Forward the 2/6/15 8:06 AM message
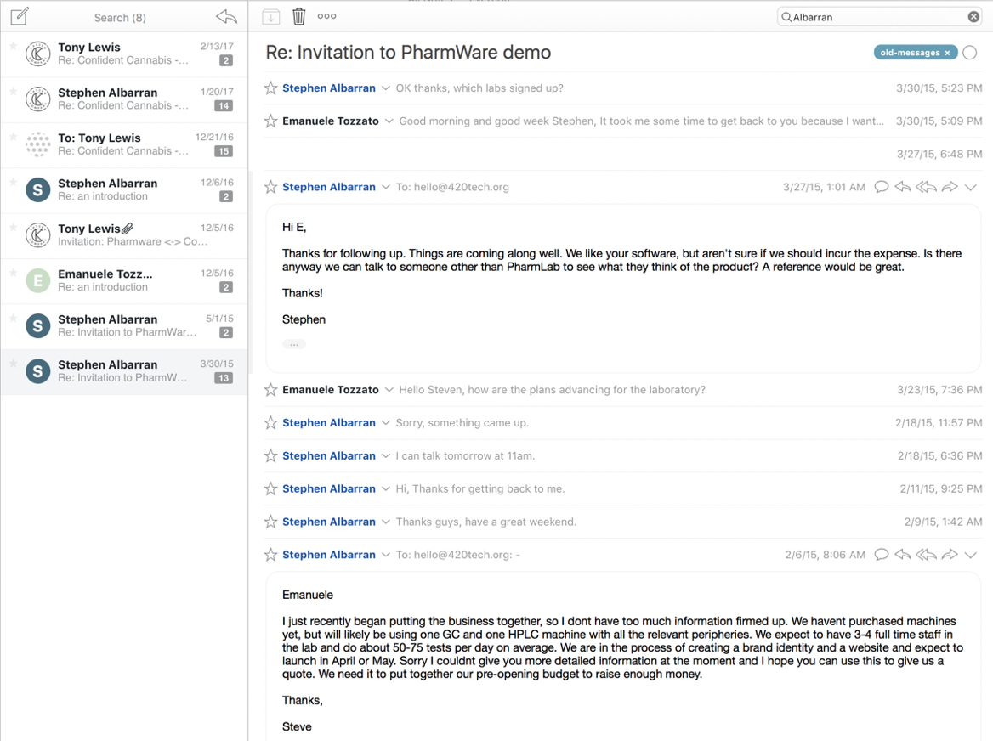 (x=950, y=554)
